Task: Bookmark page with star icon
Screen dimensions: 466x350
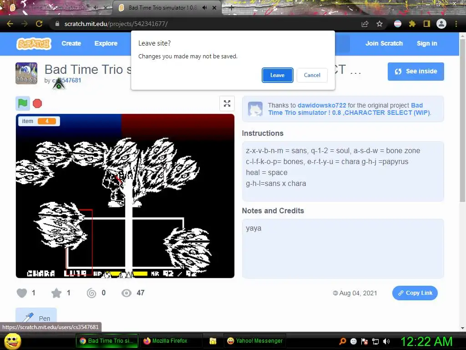Action: click(380, 24)
